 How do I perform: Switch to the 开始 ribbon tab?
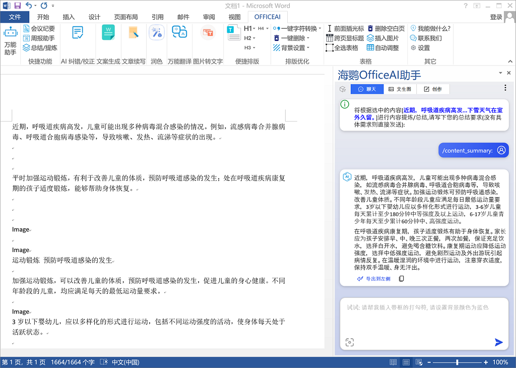coord(43,17)
